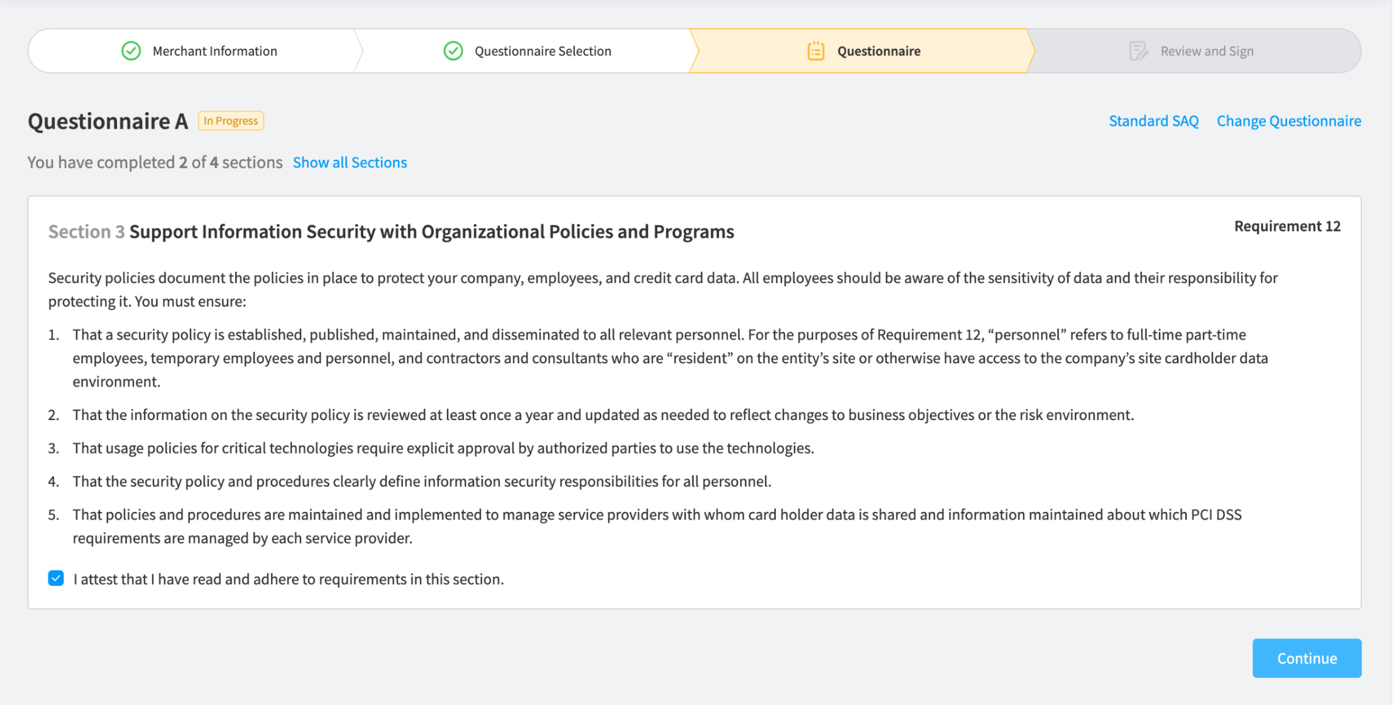Click the Requirement 12 label

[1287, 226]
